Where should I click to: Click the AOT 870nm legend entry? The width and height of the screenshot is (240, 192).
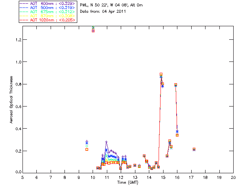(x=47, y=16)
